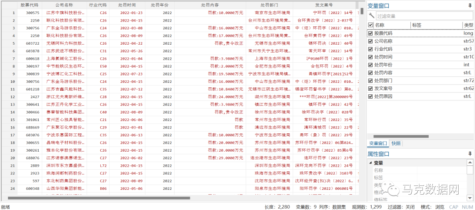The image size is (475, 210).
Task: Uncheck the 股票代码 variable checkbox
Action: (370, 33)
